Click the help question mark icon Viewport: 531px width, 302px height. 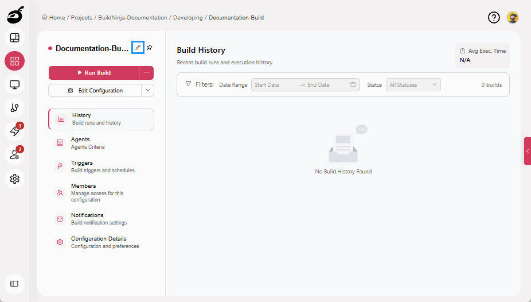point(494,17)
